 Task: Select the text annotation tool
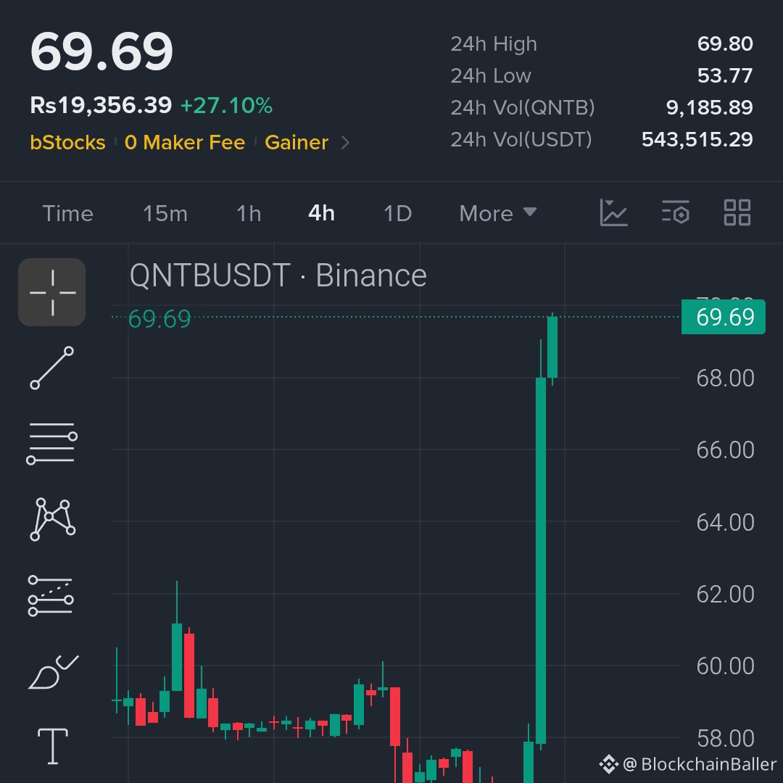point(53,746)
